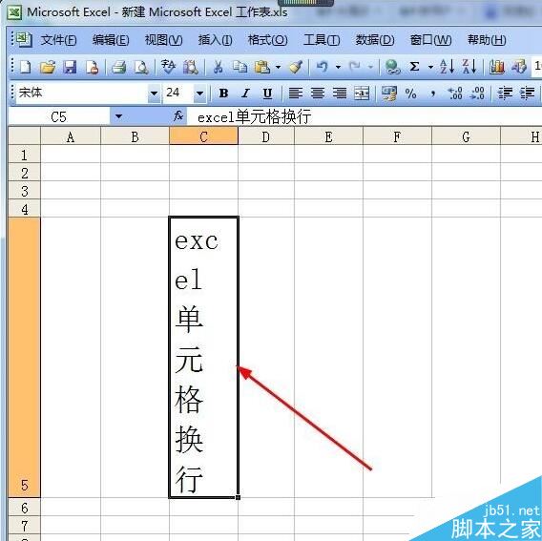
Task: Expand the Name Box dropdown
Action: pyautogui.click(x=118, y=116)
